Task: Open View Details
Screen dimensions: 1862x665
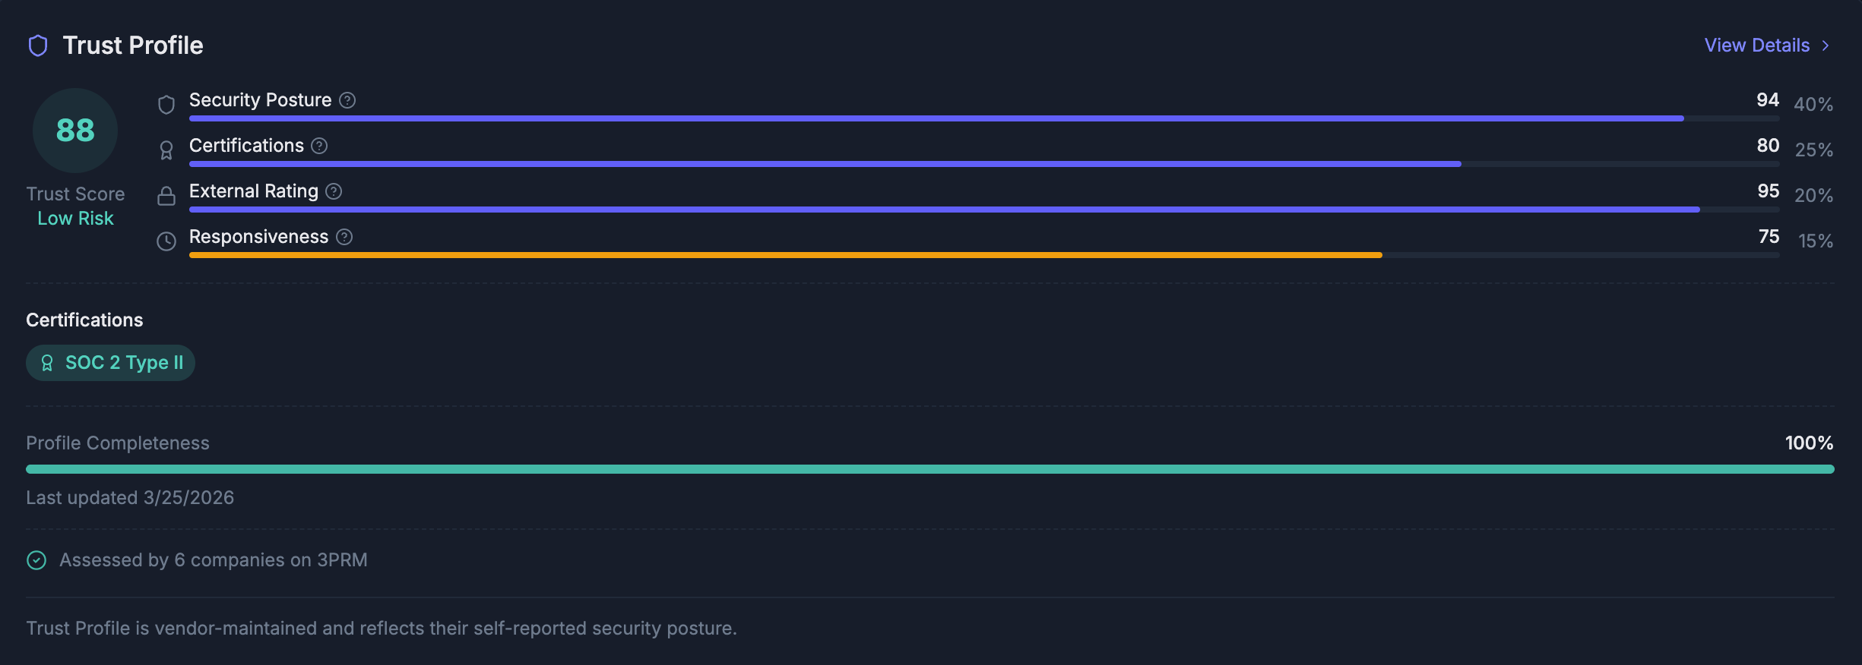Action: [x=1756, y=46]
